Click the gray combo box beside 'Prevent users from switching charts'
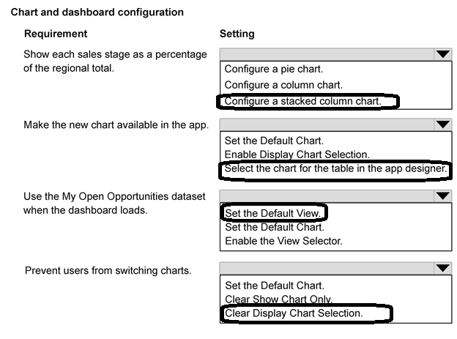 click(335, 268)
